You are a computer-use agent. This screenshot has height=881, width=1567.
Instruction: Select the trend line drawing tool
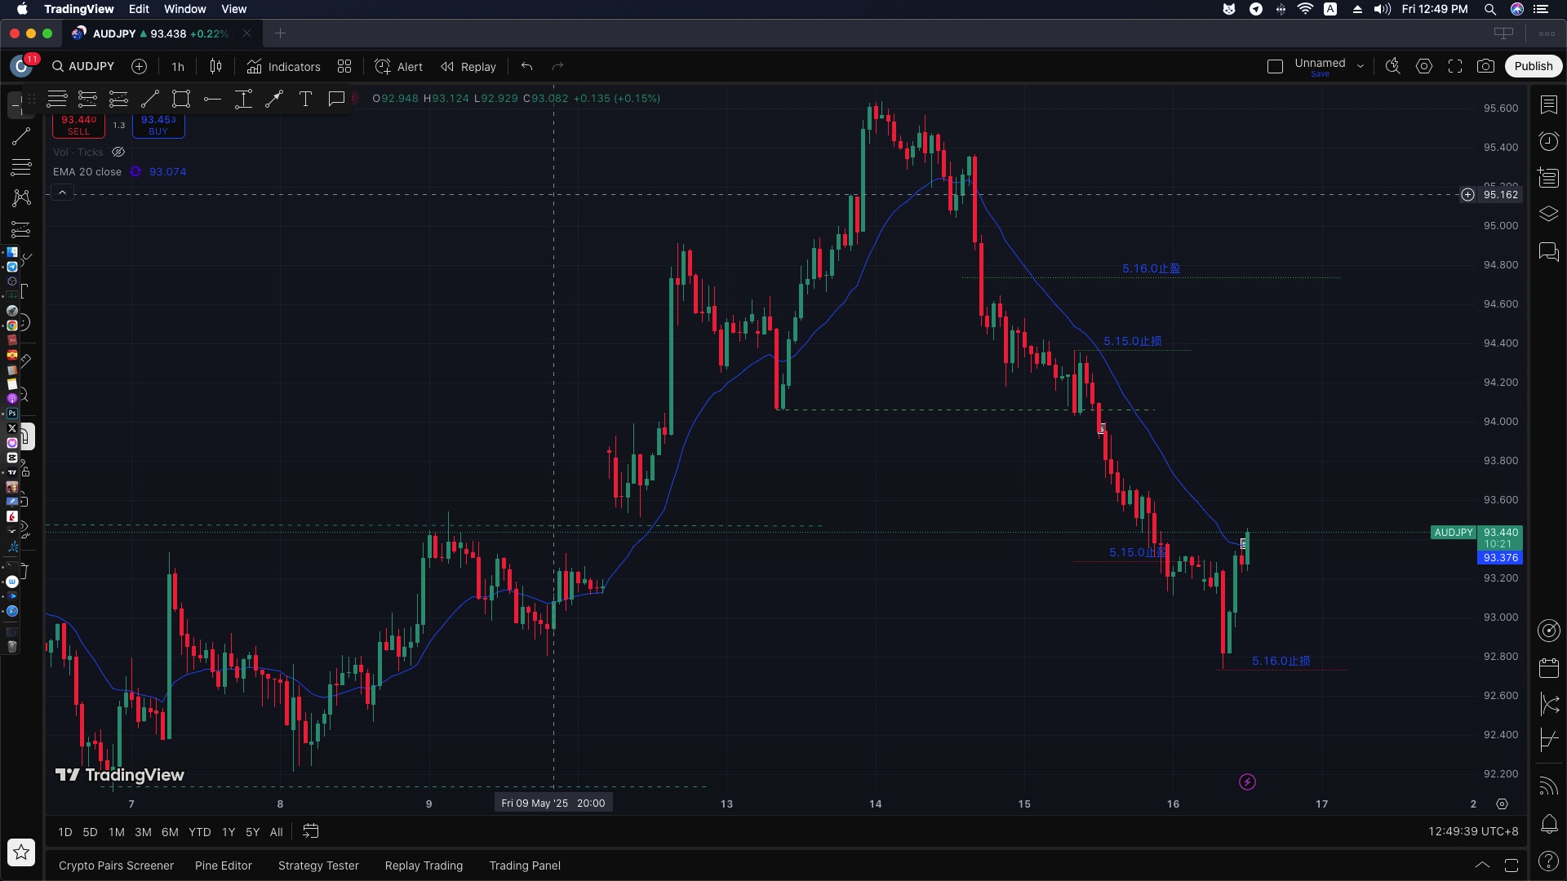click(150, 100)
